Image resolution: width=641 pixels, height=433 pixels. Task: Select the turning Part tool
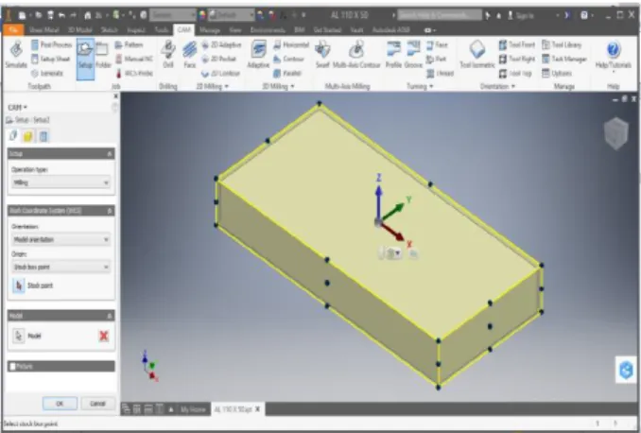click(x=436, y=59)
